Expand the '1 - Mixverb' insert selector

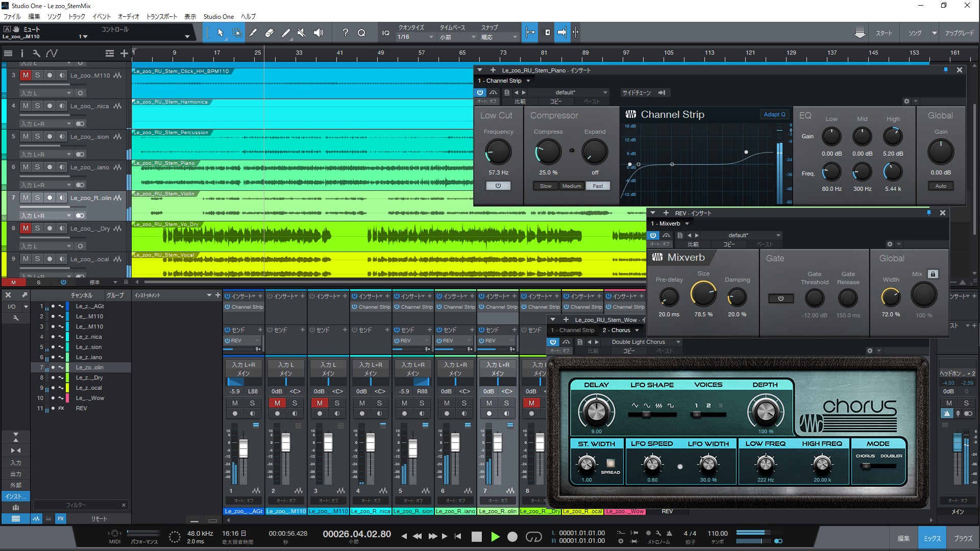[x=670, y=223]
